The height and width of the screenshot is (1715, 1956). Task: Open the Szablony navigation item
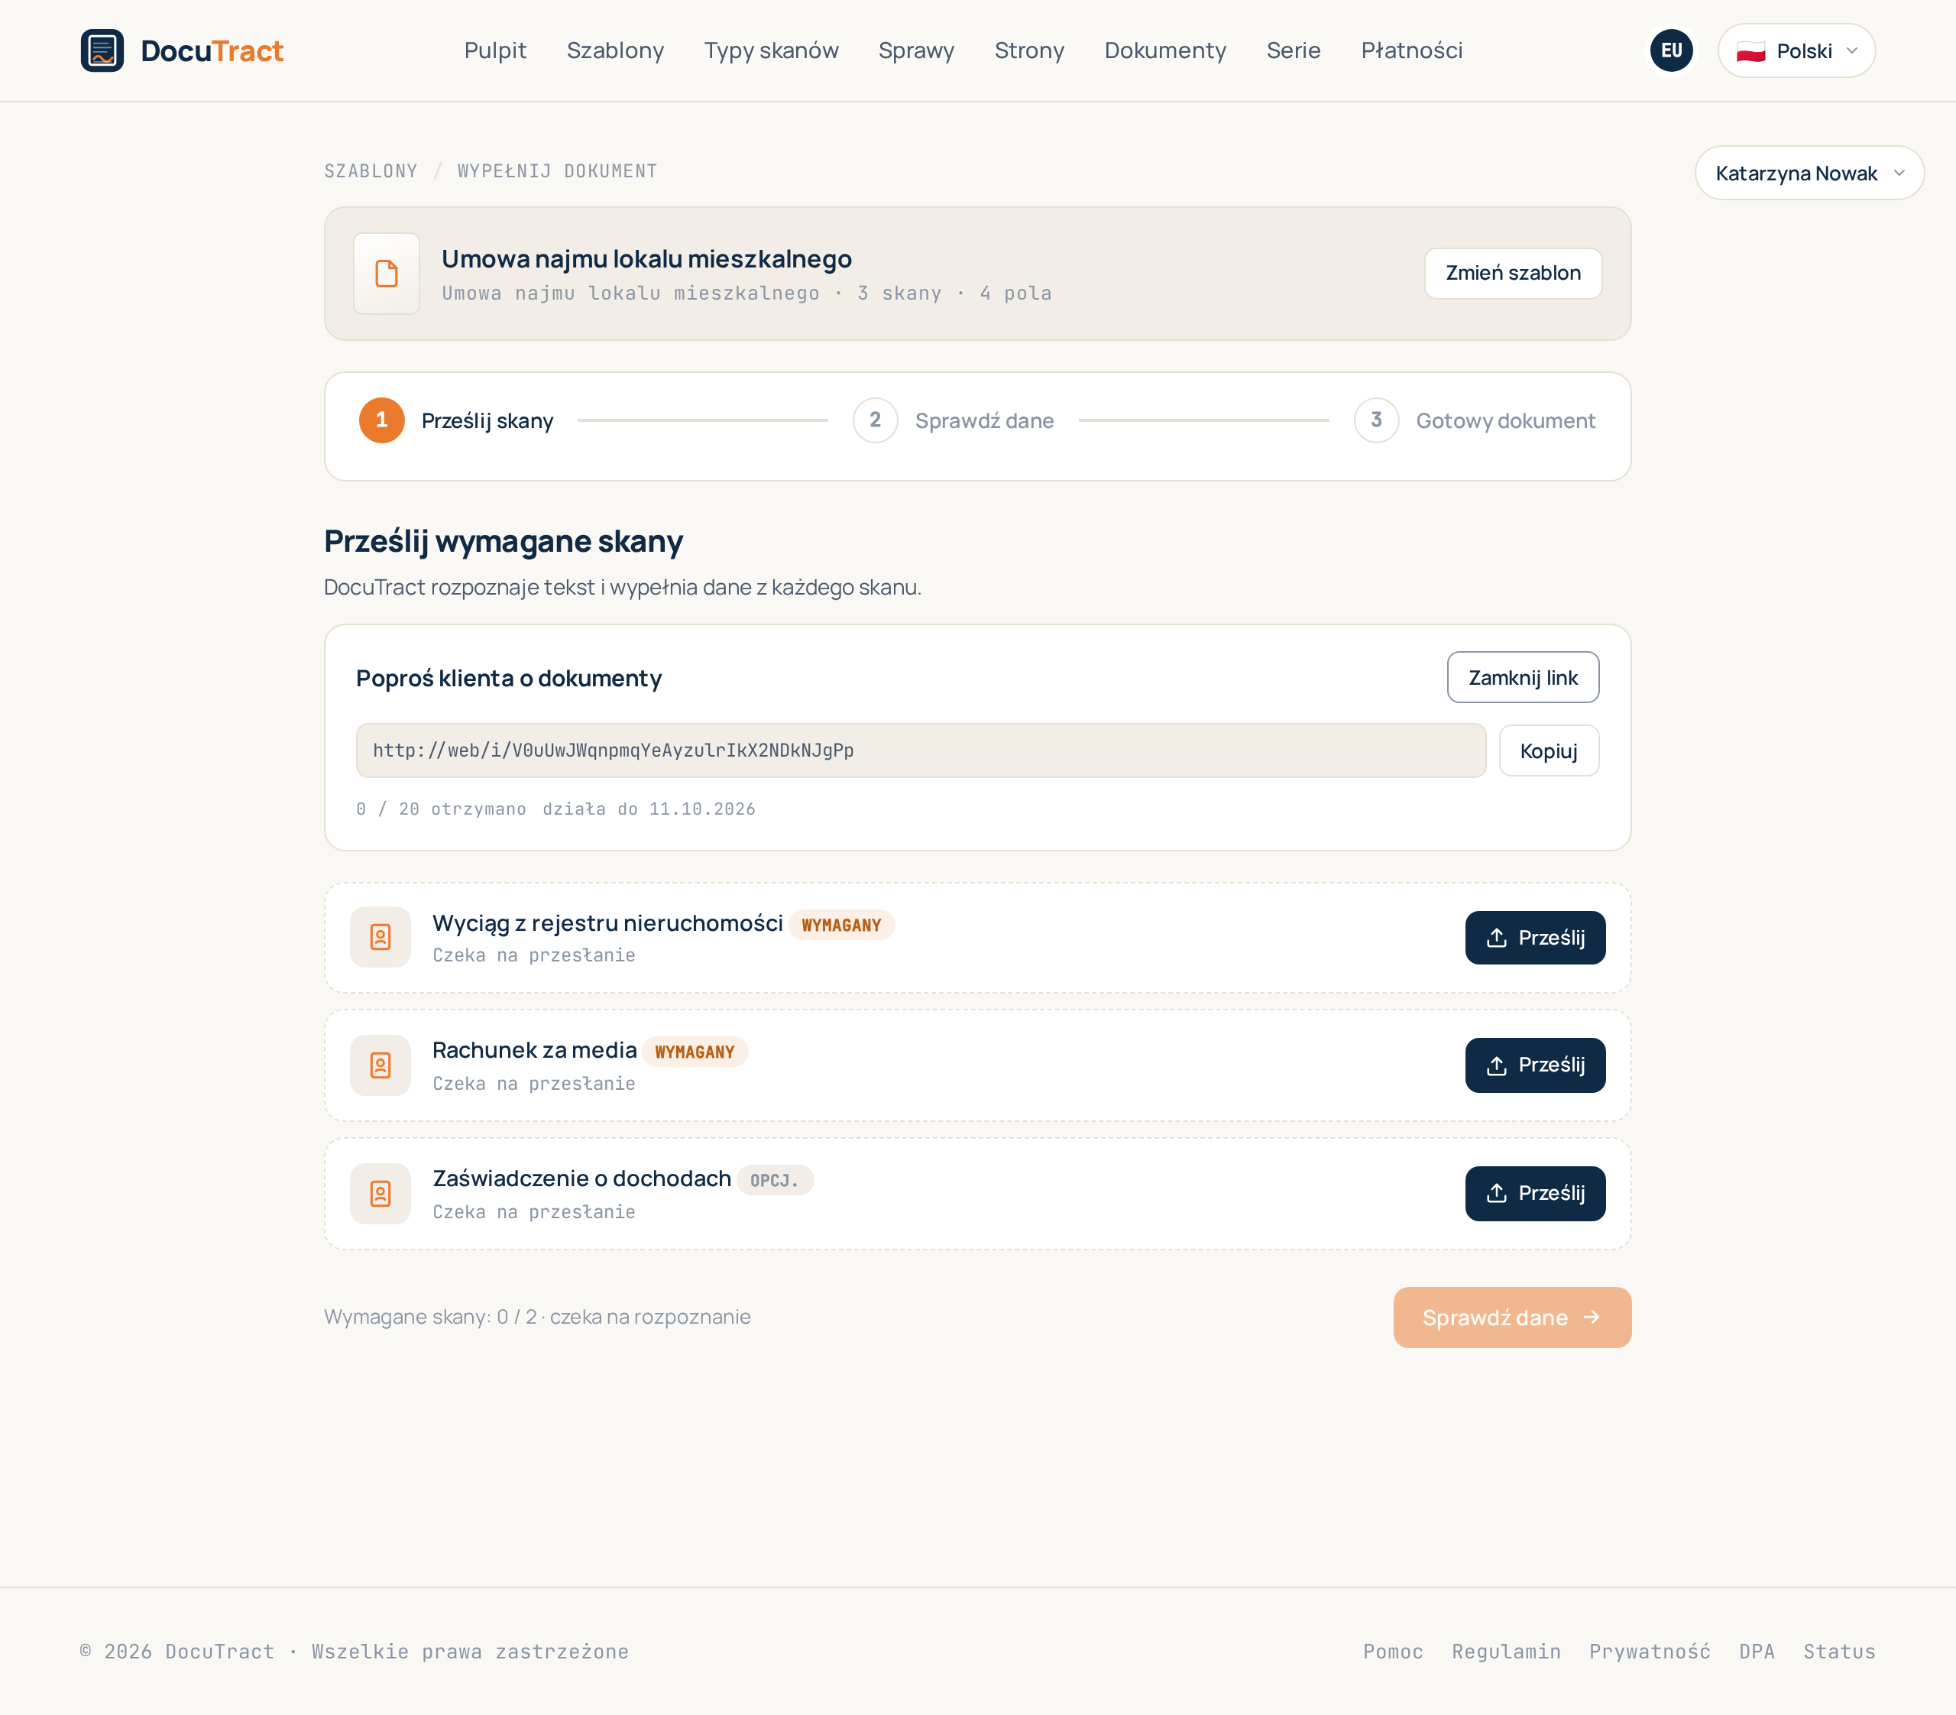point(615,50)
